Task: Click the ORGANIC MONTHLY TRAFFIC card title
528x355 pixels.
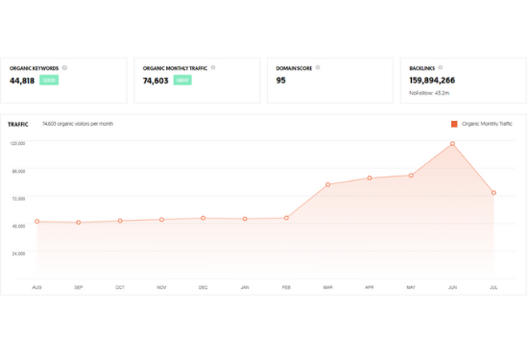Action: tap(175, 68)
